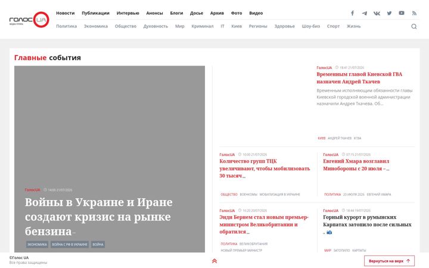Click the КГВА tag

pyautogui.click(x=357, y=138)
